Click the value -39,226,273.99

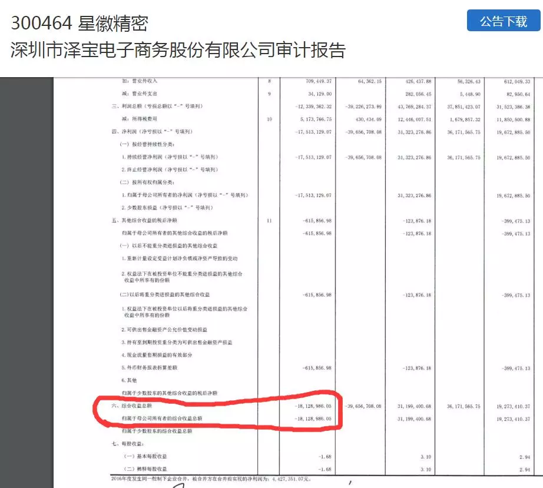click(363, 107)
